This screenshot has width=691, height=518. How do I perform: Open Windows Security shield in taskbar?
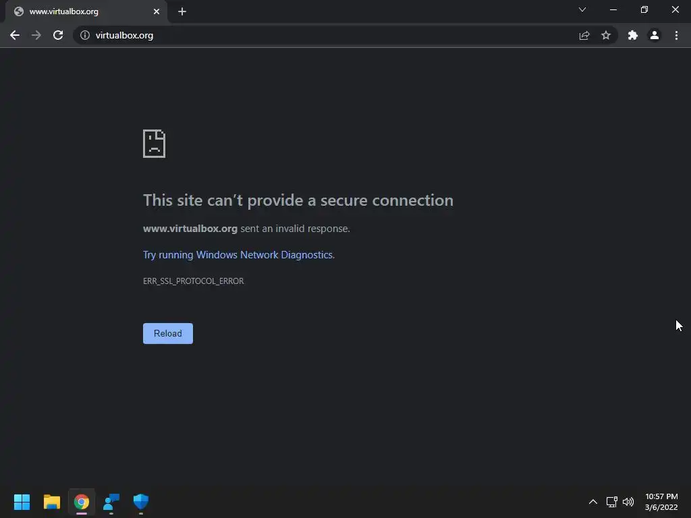pos(141,502)
